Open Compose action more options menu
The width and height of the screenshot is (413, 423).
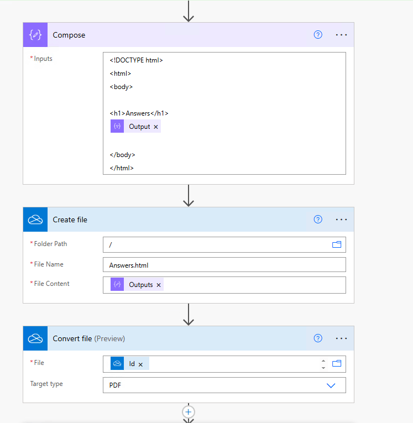[341, 35]
